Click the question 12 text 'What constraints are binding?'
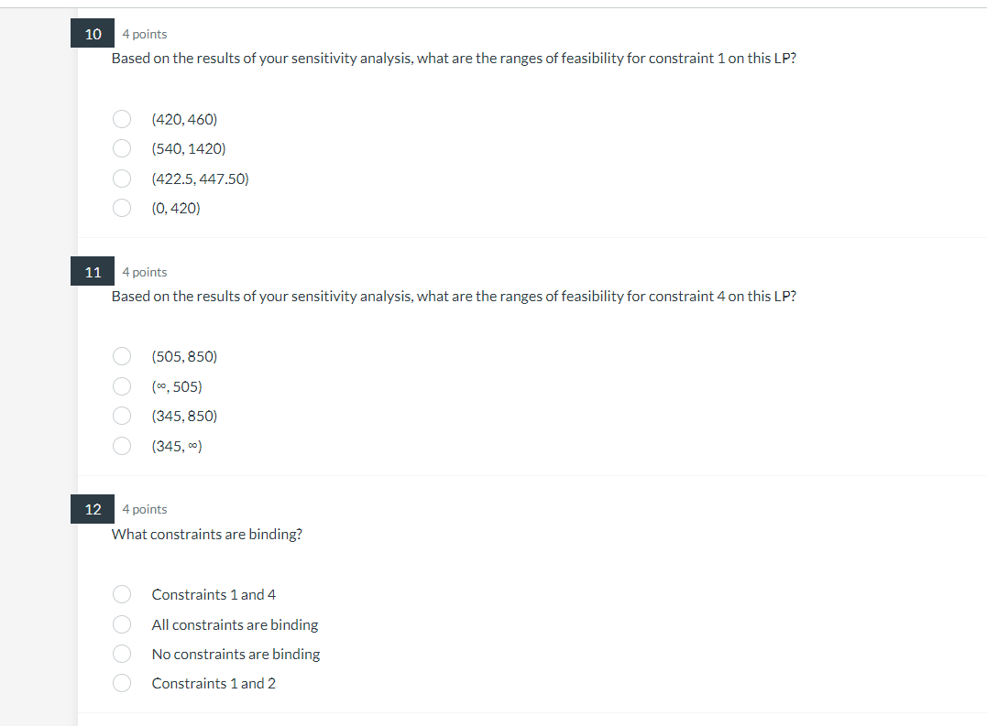This screenshot has width=987, height=726. tap(206, 534)
